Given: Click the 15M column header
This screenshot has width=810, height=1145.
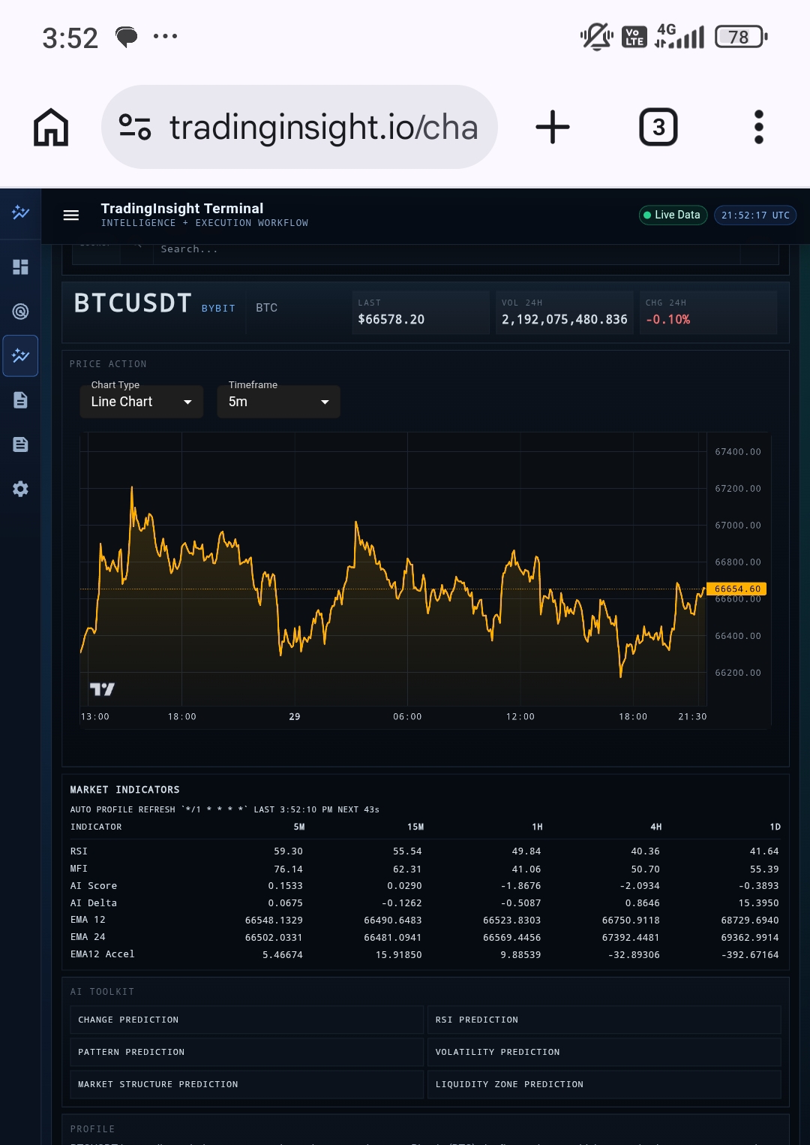Looking at the screenshot, I should (x=415, y=827).
